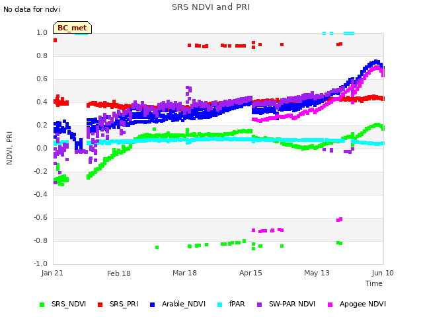Toggle Arable_NDVI series in legend
Viewport: 423px width, 317px height.
178,304
